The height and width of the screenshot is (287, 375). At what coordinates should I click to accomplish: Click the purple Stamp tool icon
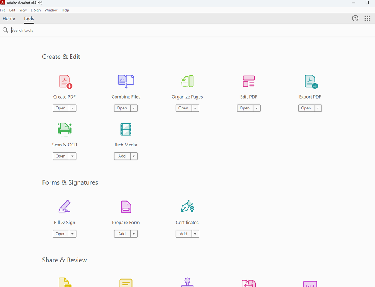pyautogui.click(x=187, y=282)
